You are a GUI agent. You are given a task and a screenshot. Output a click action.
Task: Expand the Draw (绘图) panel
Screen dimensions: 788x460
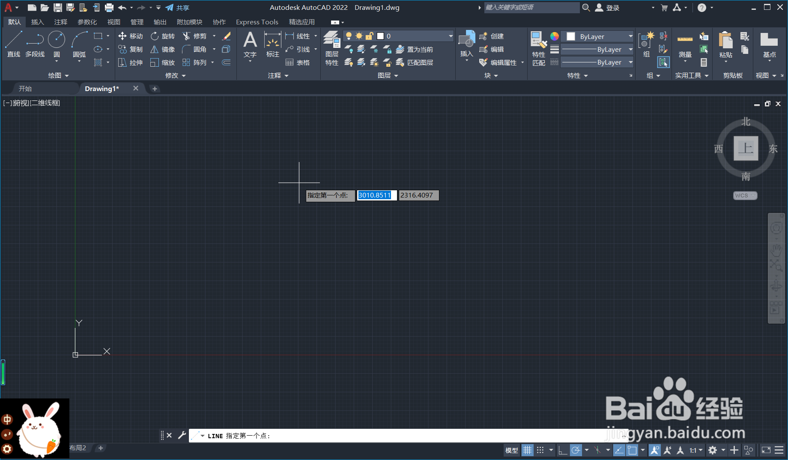point(58,75)
